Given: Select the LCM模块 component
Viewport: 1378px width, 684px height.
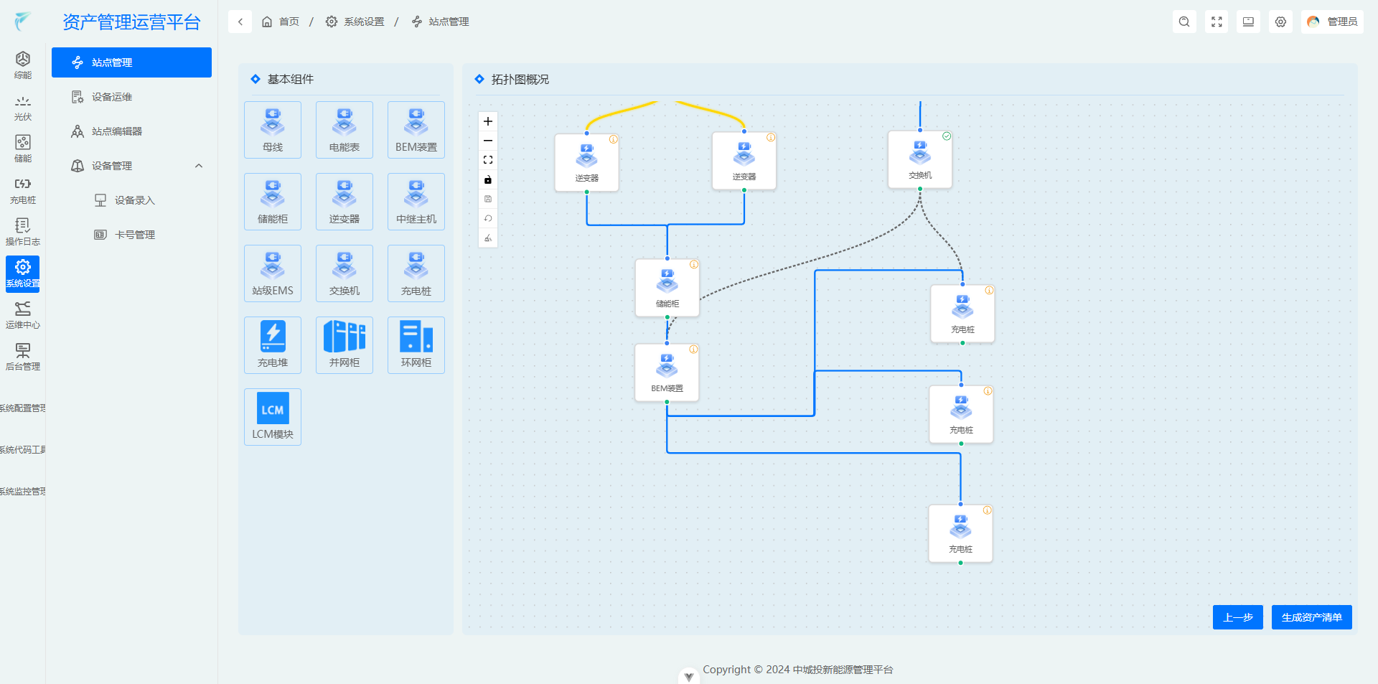Looking at the screenshot, I should [273, 417].
